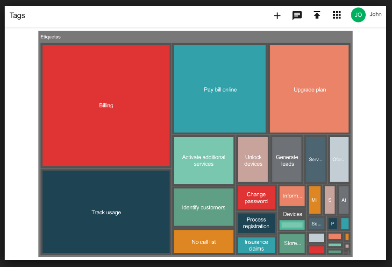The height and width of the screenshot is (267, 392).
Task: Select the Generate leads tile
Action: point(287,160)
